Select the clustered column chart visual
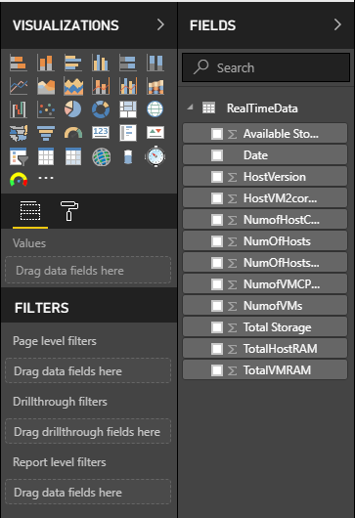The height and width of the screenshot is (518, 355). click(x=101, y=63)
